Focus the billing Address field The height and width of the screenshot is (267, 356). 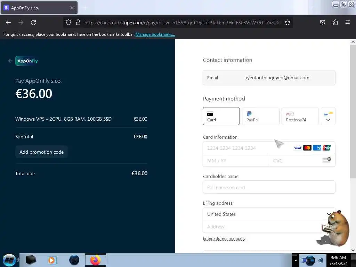coord(269,227)
